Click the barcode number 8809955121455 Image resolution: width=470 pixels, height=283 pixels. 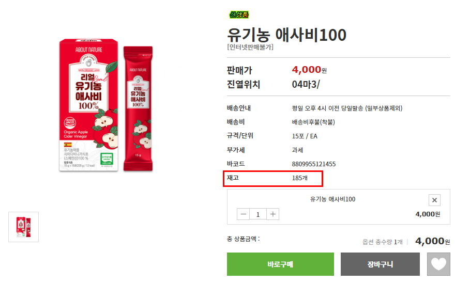pos(313,164)
